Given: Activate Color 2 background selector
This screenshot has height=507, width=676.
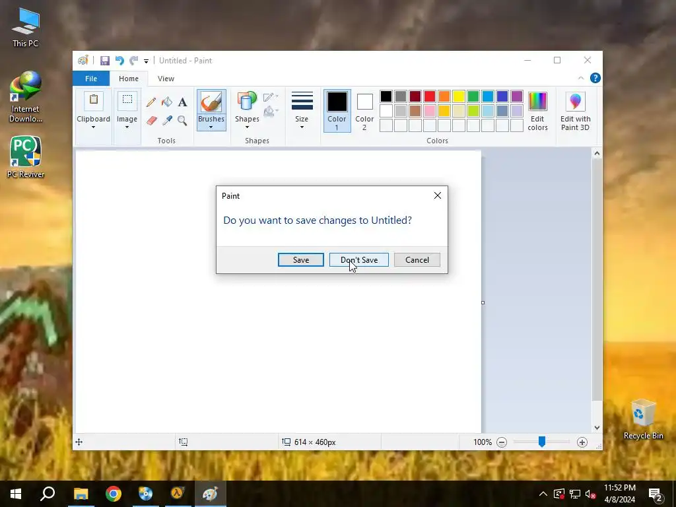Looking at the screenshot, I should [364, 110].
